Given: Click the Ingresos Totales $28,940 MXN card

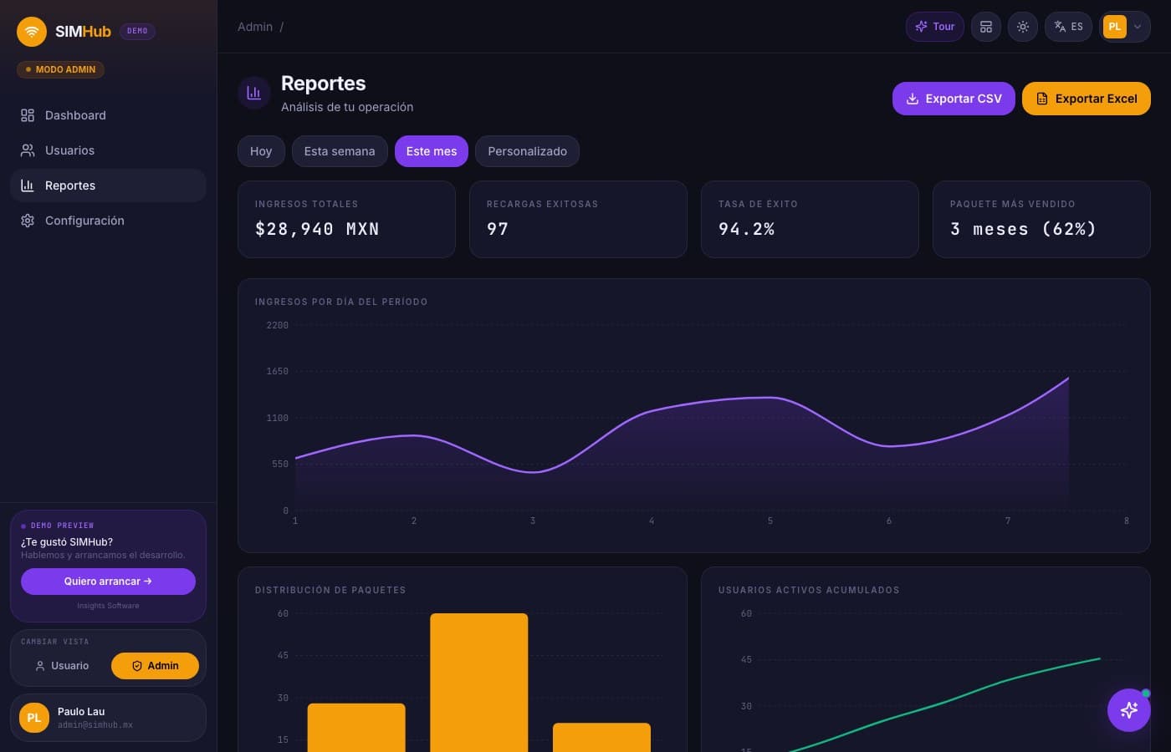Looking at the screenshot, I should [x=346, y=219].
